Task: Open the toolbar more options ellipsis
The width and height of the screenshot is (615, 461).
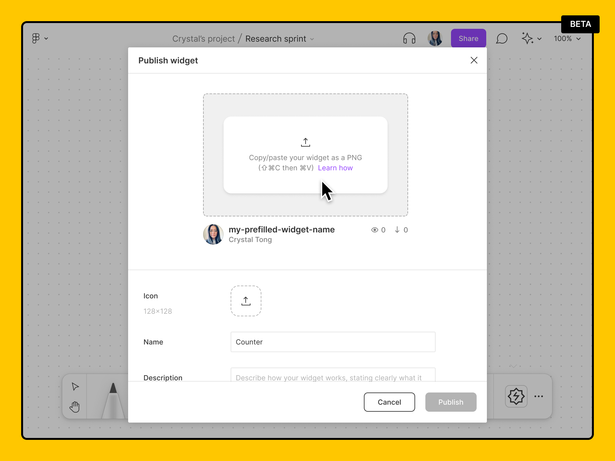Action: pos(539,396)
